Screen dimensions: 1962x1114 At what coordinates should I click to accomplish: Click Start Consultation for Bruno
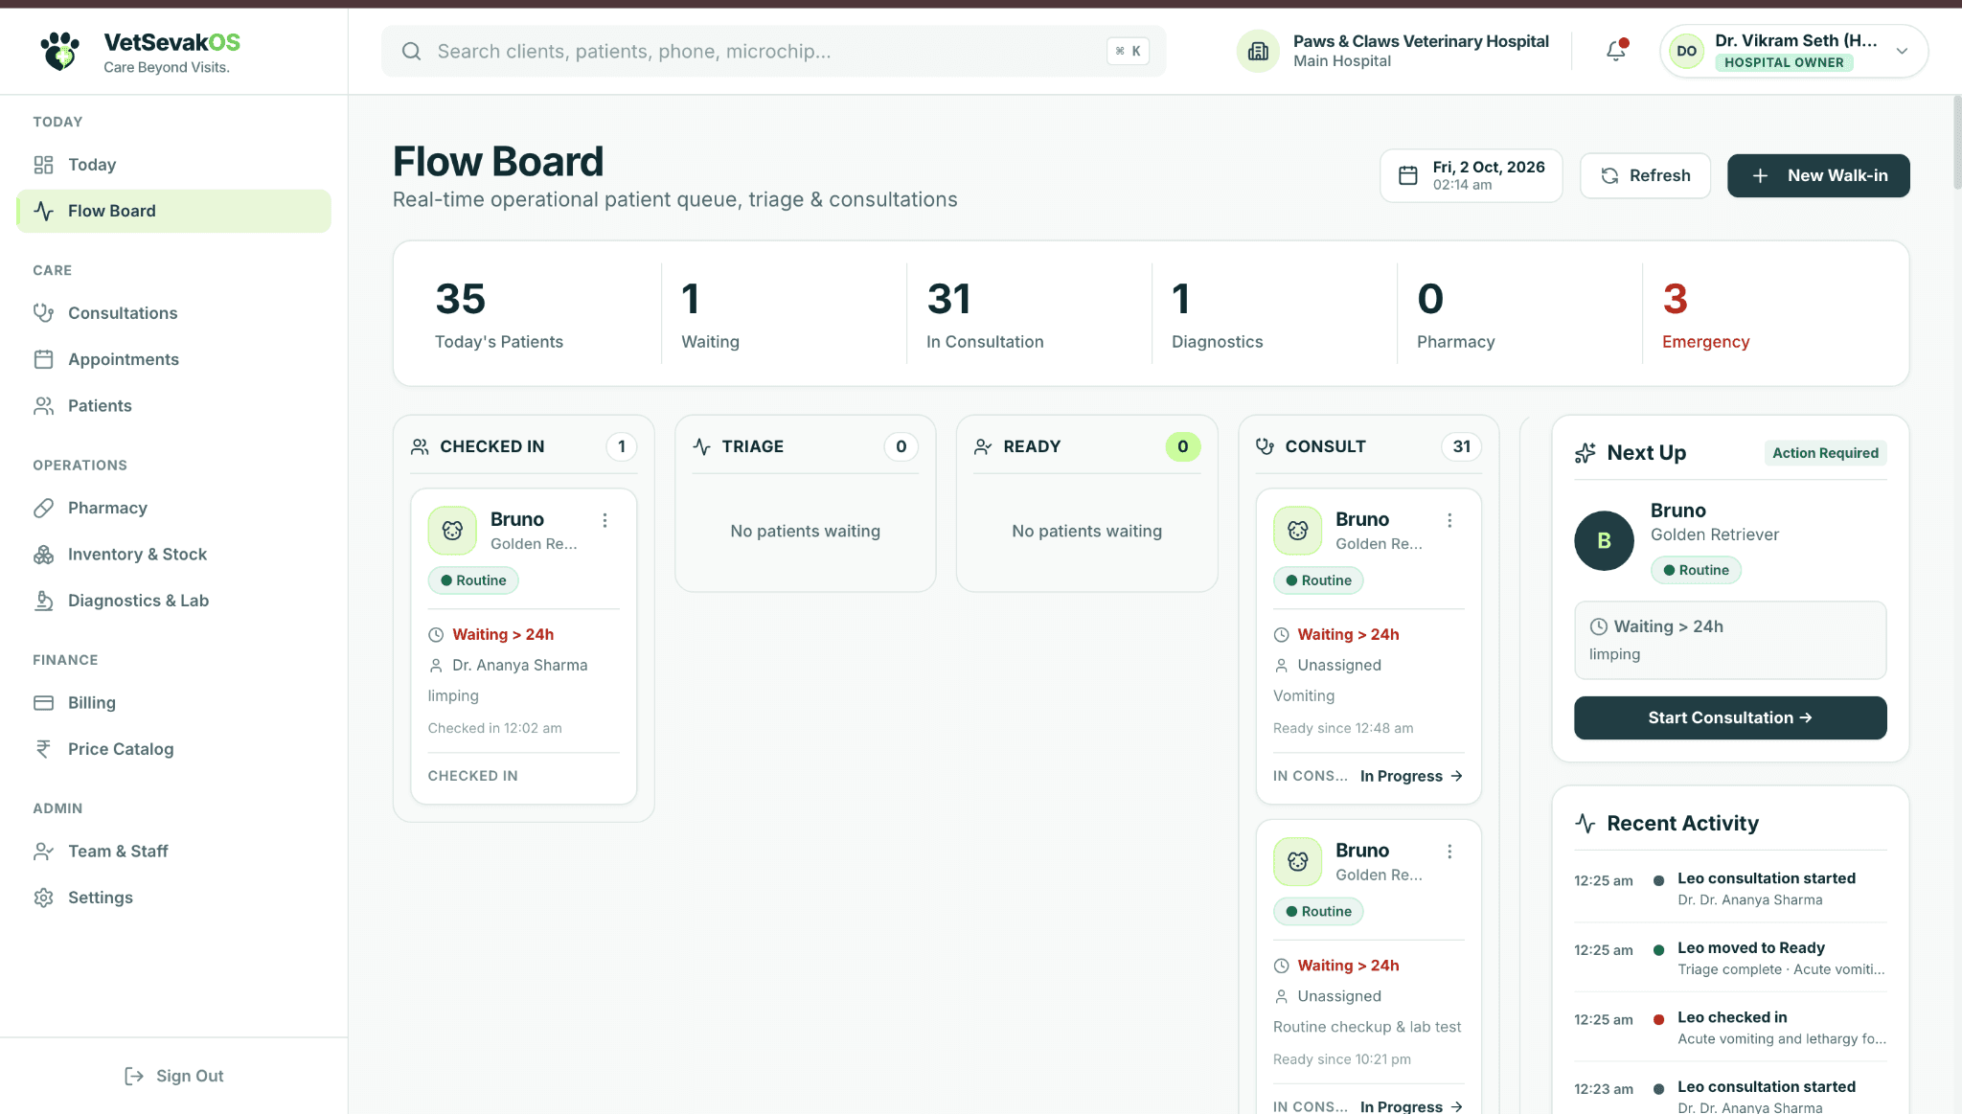(x=1730, y=717)
